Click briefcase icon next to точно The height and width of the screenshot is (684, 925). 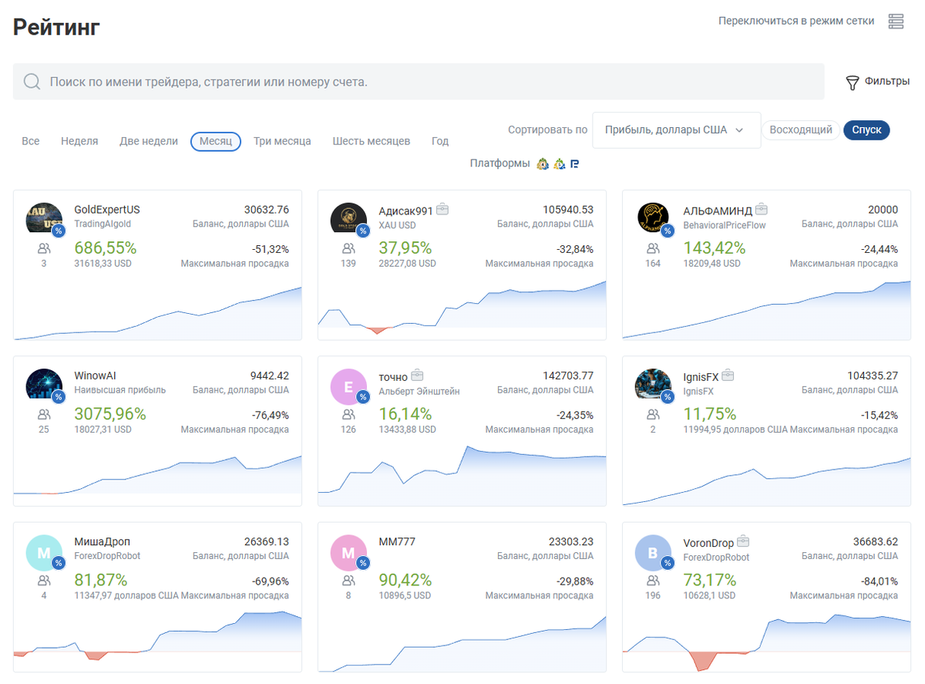tap(417, 376)
